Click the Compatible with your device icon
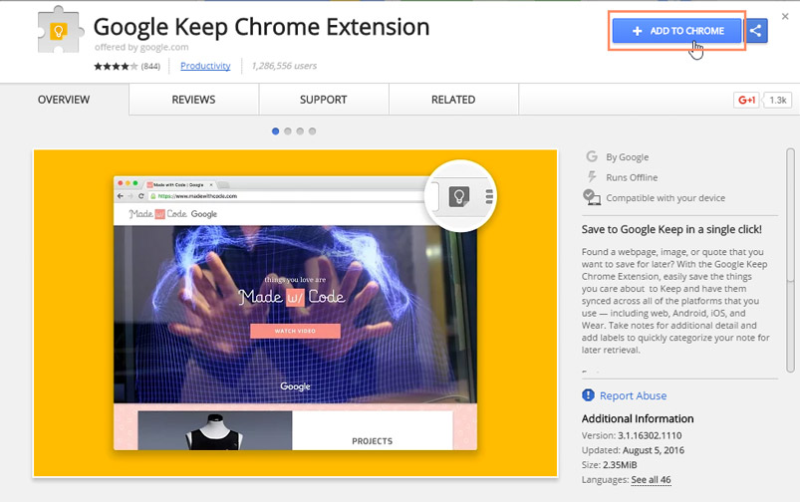 (x=592, y=197)
